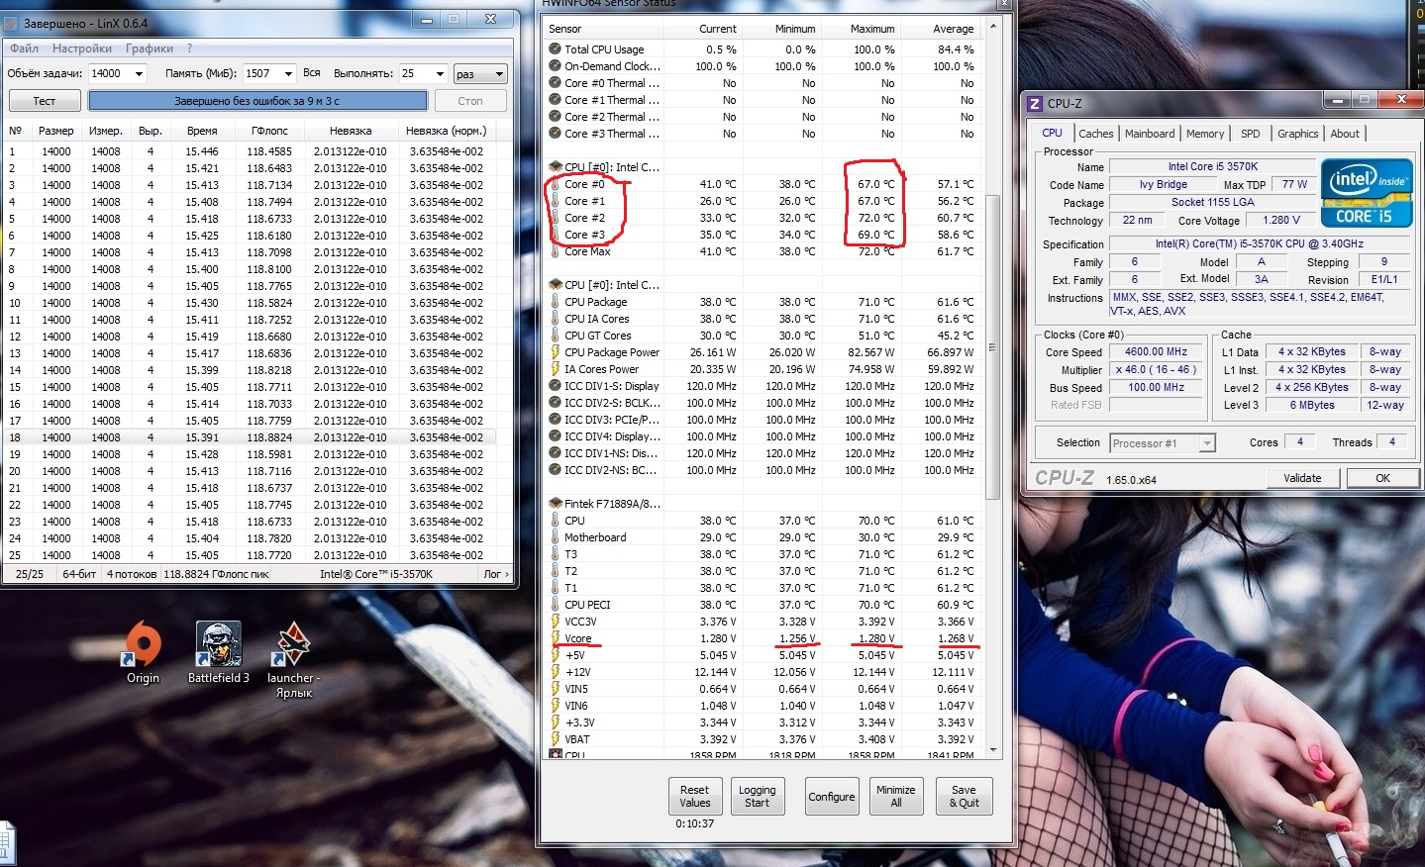1425x867 pixels.
Task: Click the Sensor column header in HWiNFO
Action: (x=604, y=29)
